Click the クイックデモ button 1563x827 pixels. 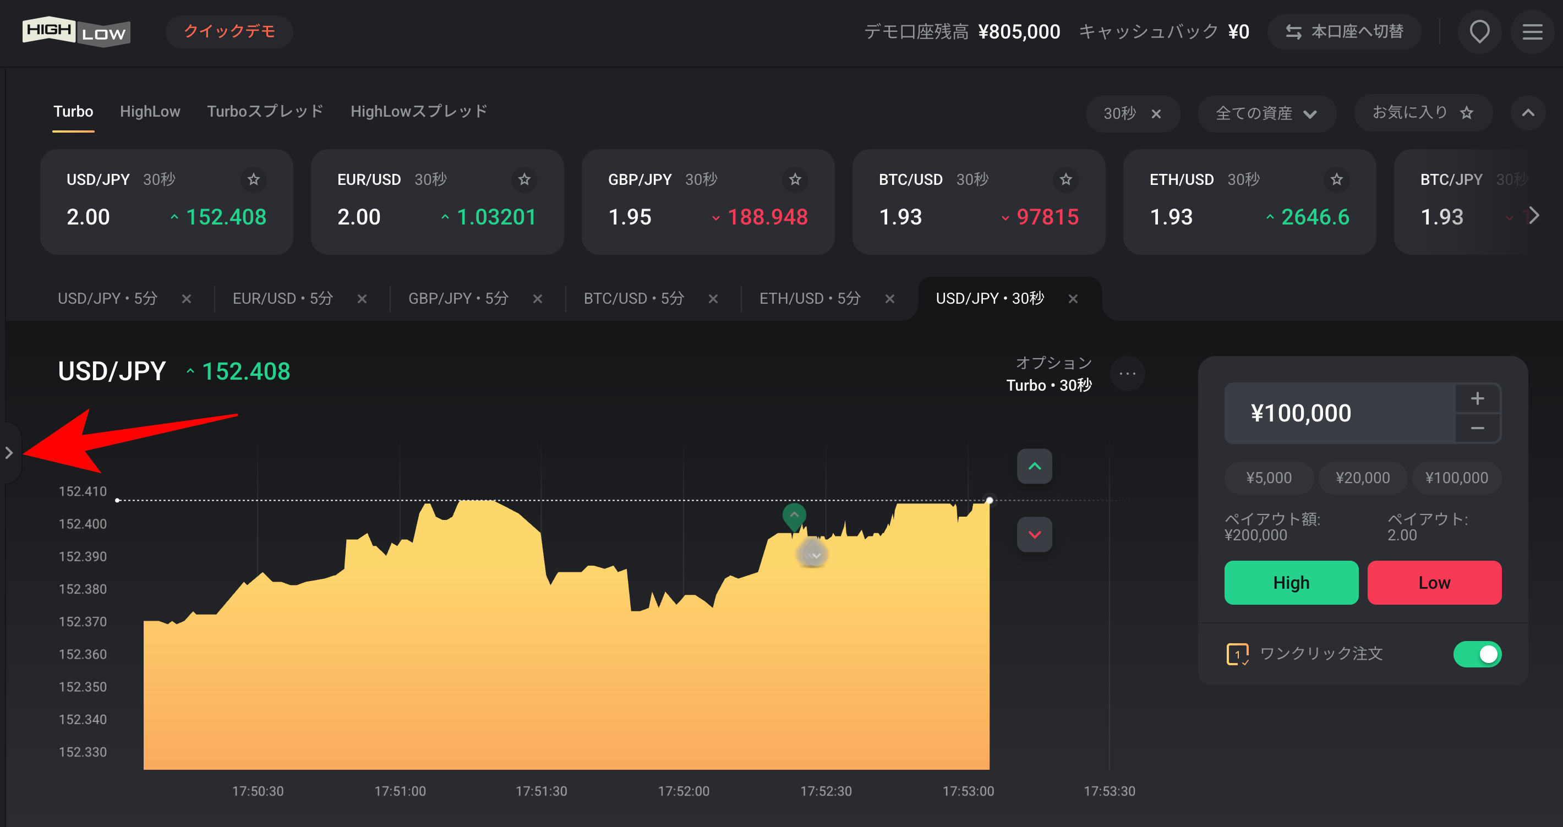229,31
